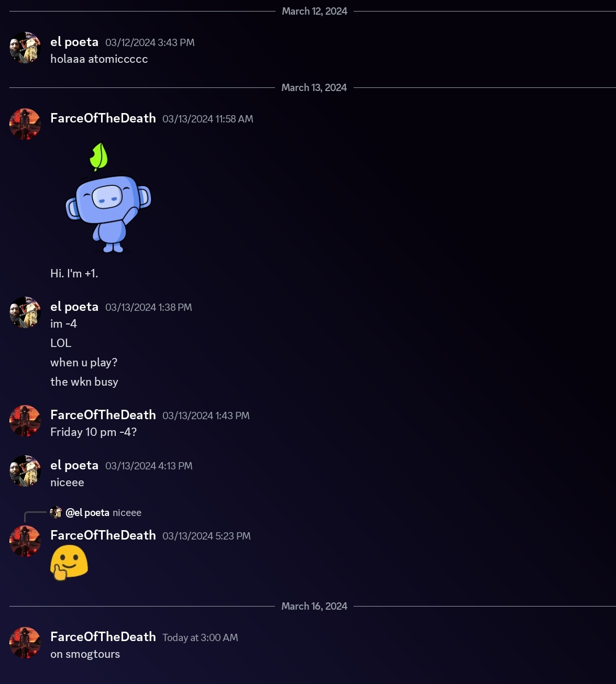Click FarceOfTheDeath's avatar beside 'Friday 10 pm -4?'
This screenshot has width=616, height=684.
tap(25, 421)
